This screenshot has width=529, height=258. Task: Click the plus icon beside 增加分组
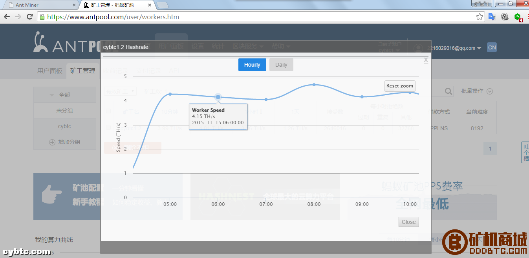point(52,142)
